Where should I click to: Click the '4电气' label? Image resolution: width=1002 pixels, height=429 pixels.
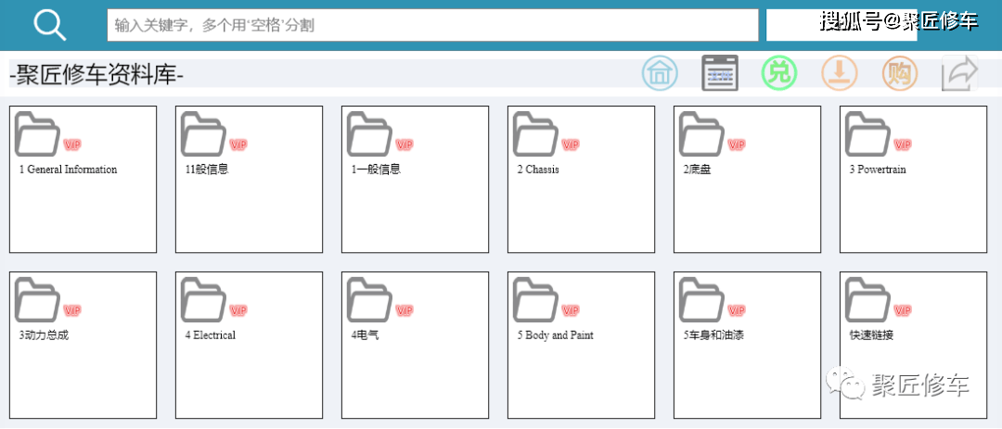coord(365,335)
